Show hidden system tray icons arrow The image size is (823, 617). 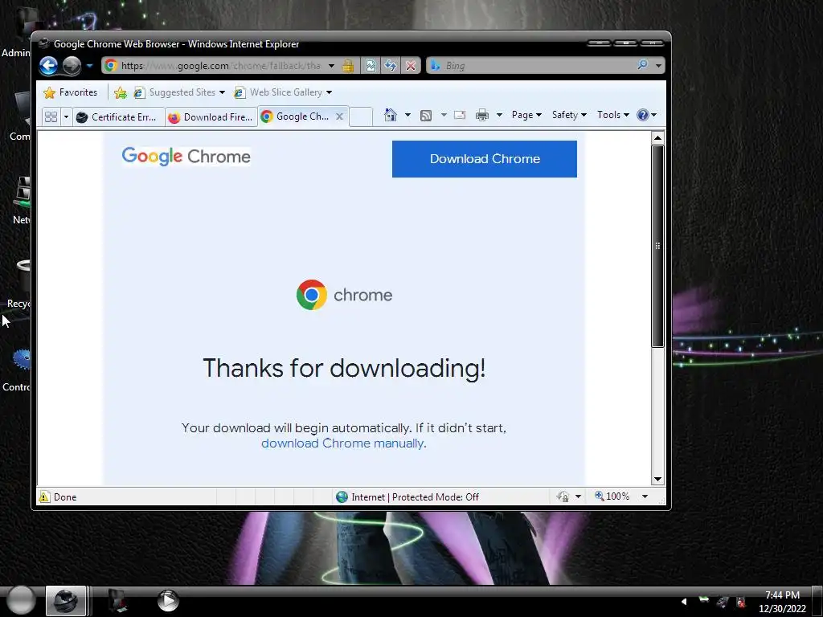coord(684,601)
